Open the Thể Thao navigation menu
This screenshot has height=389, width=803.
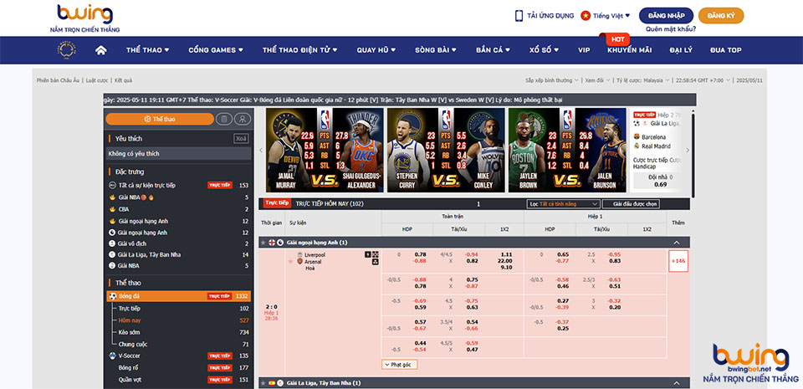(147, 50)
